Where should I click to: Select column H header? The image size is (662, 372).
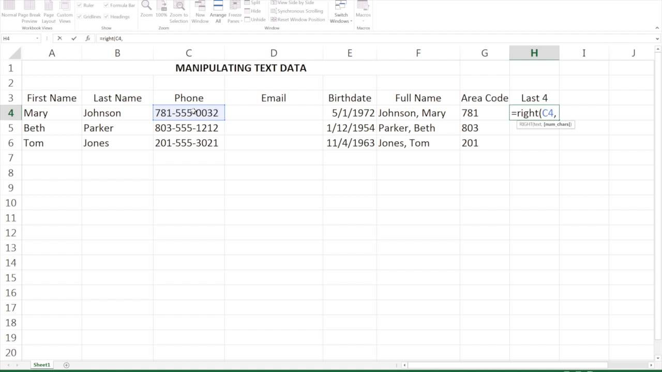(x=534, y=53)
